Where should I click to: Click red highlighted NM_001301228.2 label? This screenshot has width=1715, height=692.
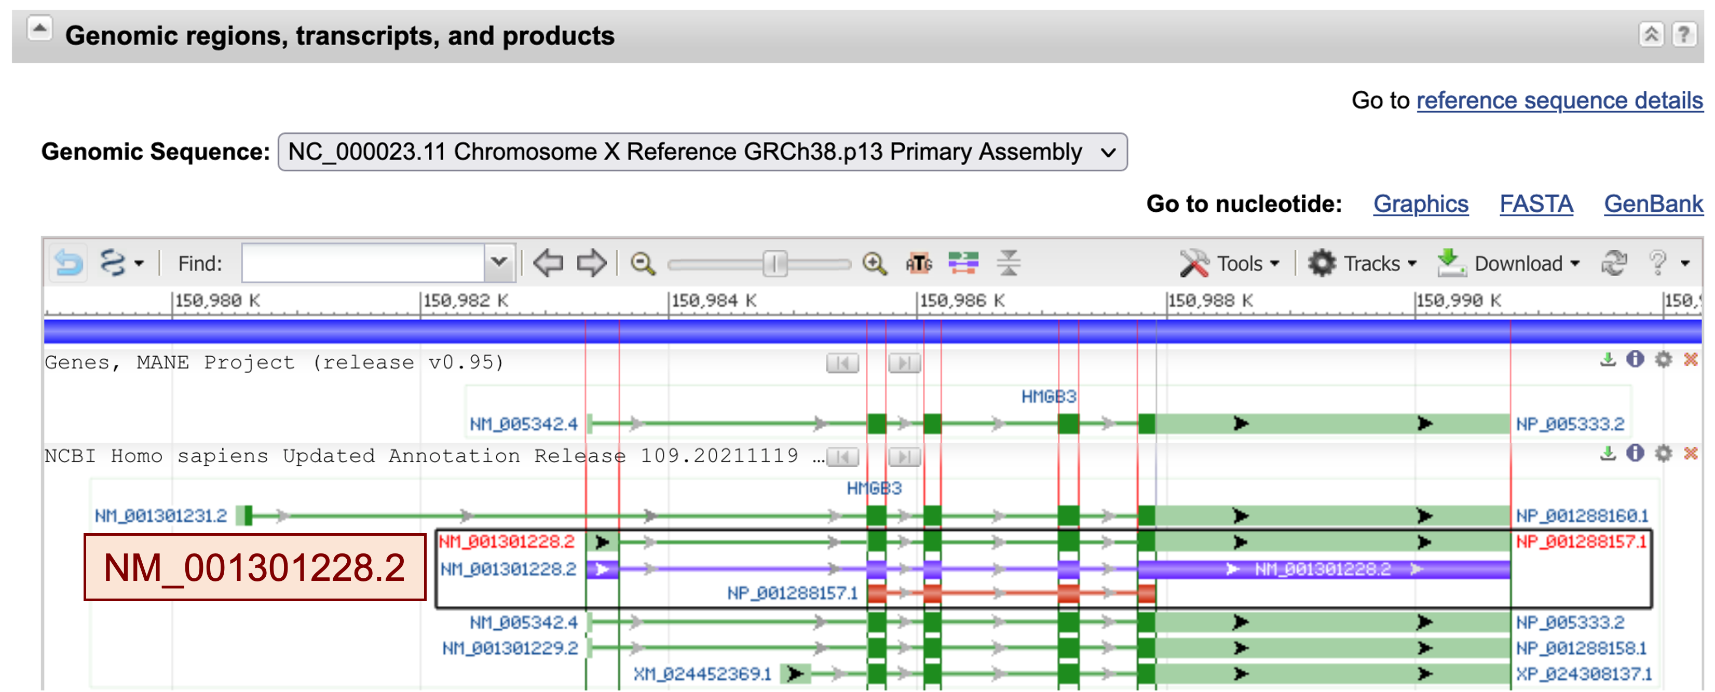[506, 541]
